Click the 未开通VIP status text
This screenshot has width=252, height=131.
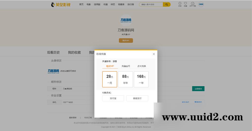click(126, 35)
